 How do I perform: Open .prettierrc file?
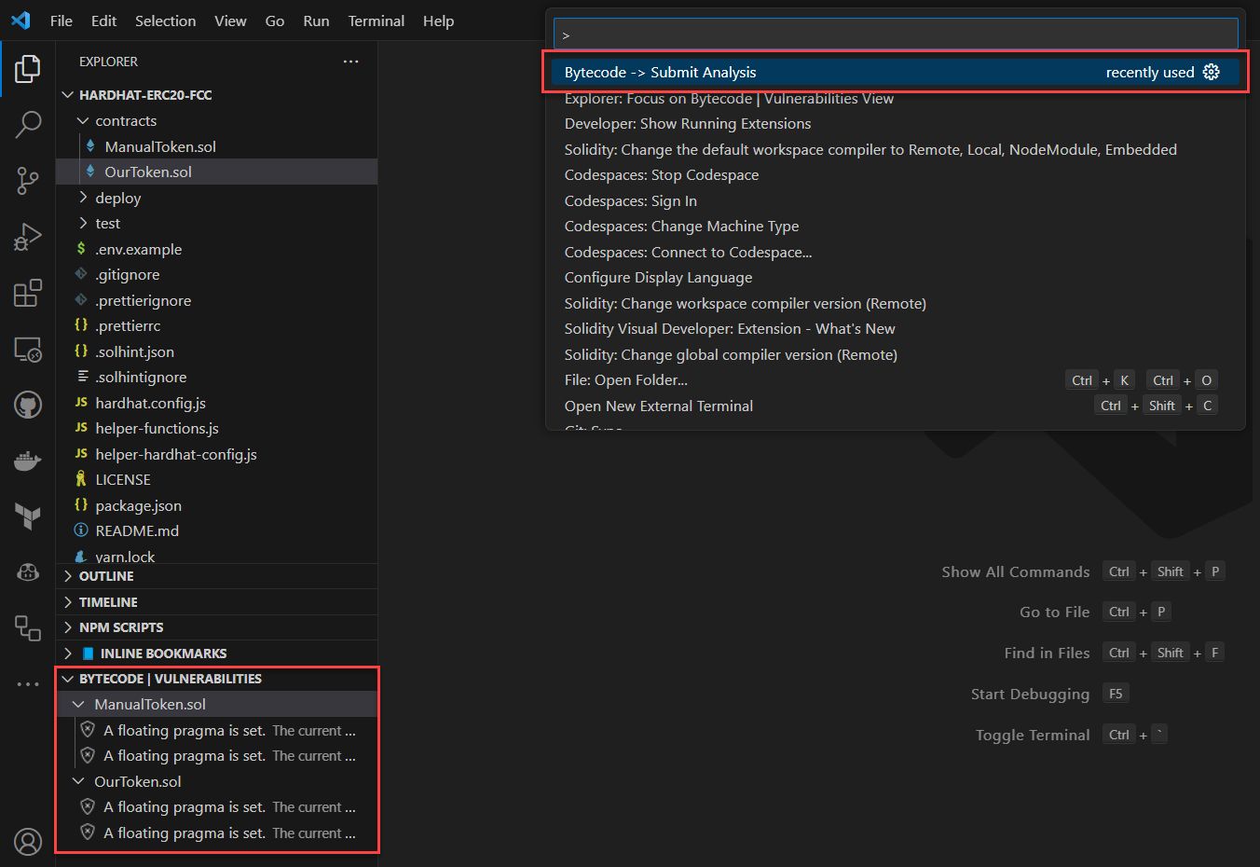[216, 325]
